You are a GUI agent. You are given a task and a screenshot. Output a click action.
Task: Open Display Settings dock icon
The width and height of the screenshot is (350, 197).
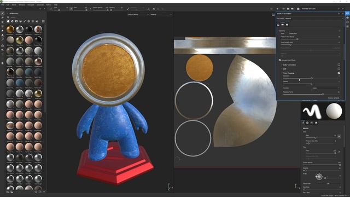pyautogui.click(x=347, y=13)
